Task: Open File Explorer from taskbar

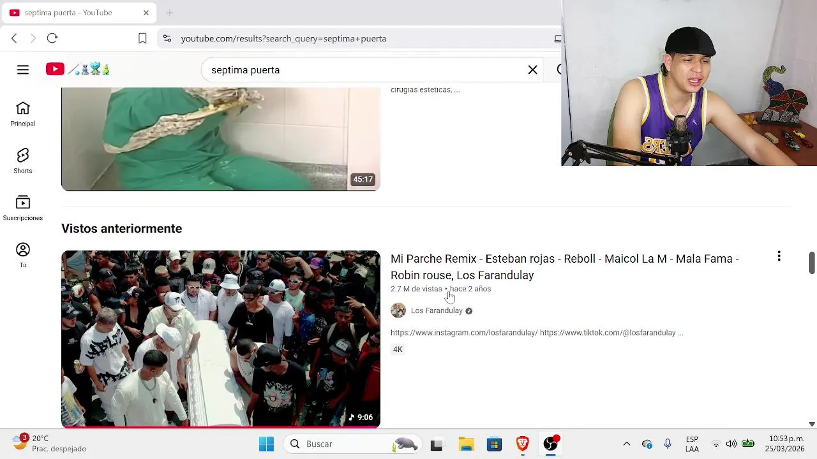Action: click(x=466, y=444)
